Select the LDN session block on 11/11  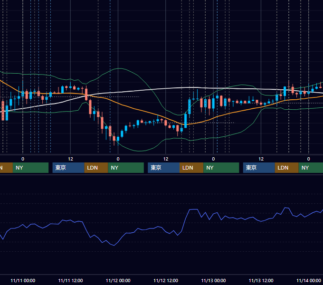click(96, 168)
